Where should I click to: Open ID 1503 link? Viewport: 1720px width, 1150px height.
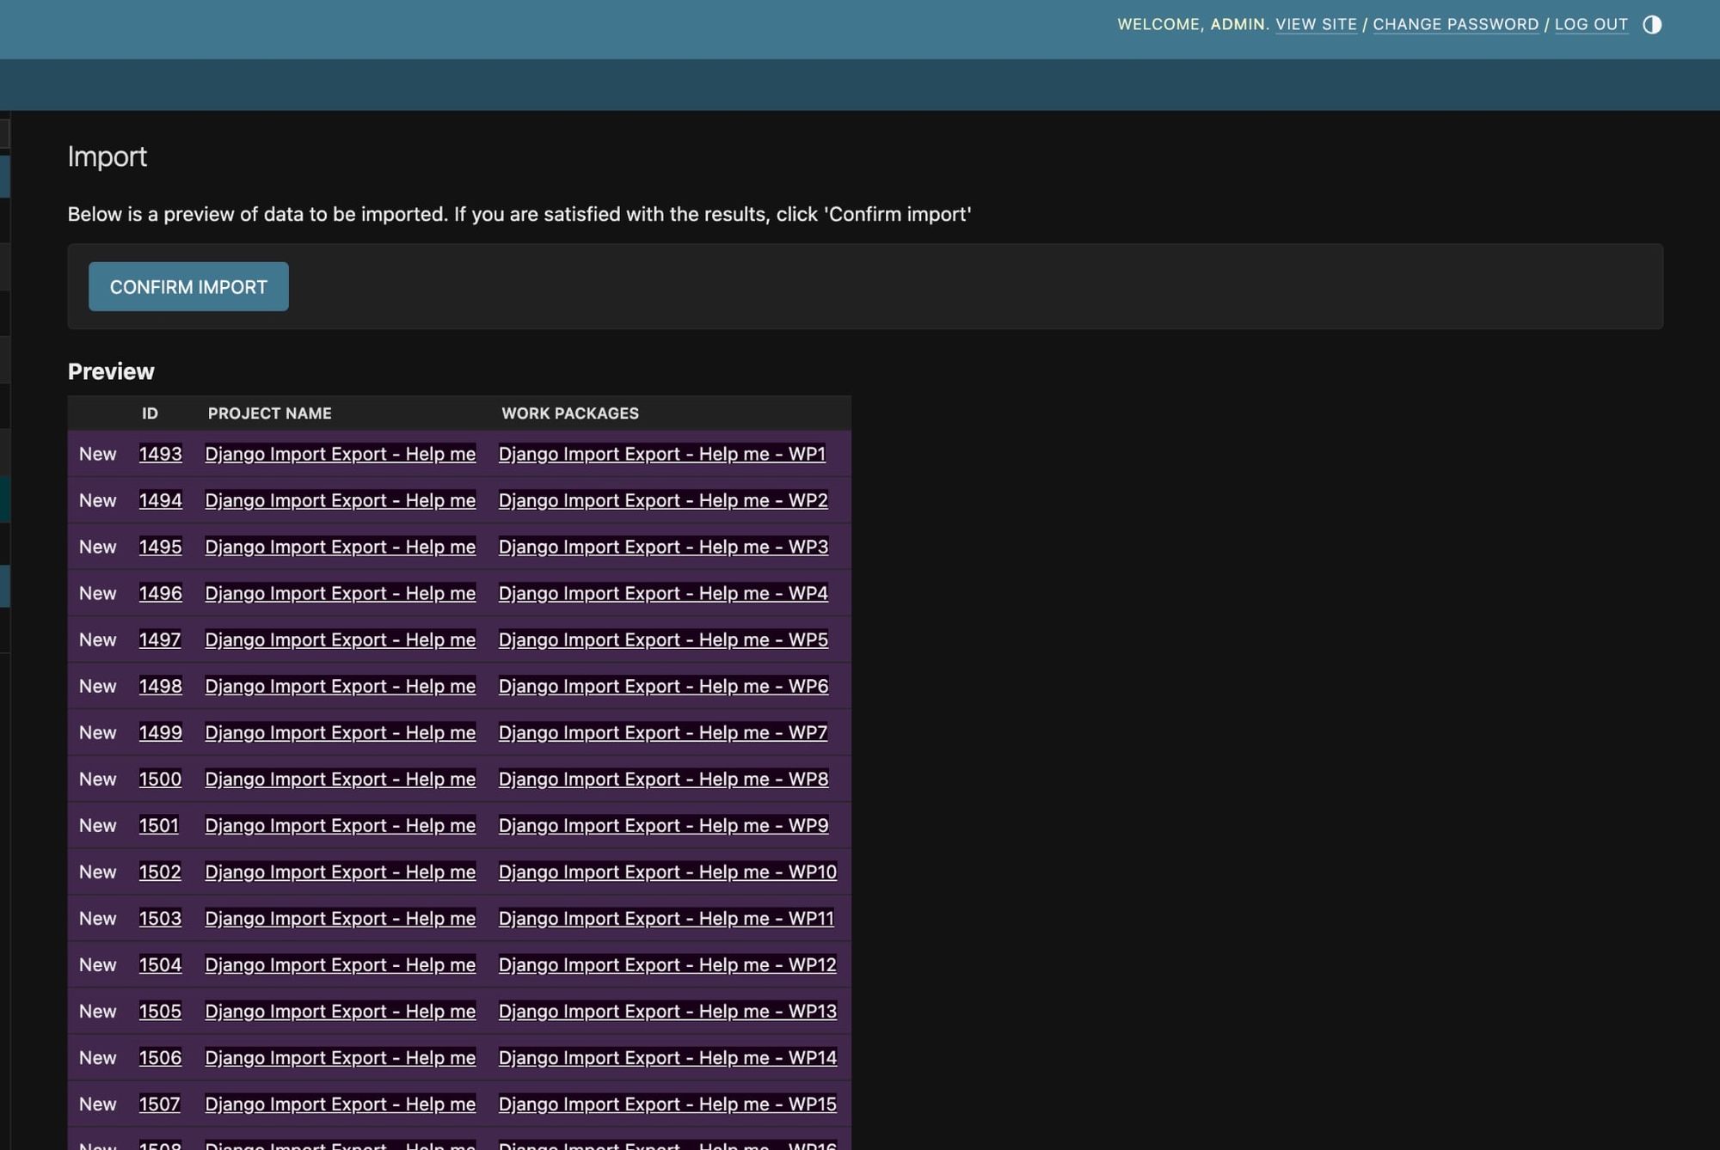click(x=161, y=918)
